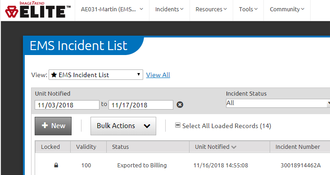Screen dimensions: 330x175
Task: Open the Community menu
Action: (x=287, y=9)
